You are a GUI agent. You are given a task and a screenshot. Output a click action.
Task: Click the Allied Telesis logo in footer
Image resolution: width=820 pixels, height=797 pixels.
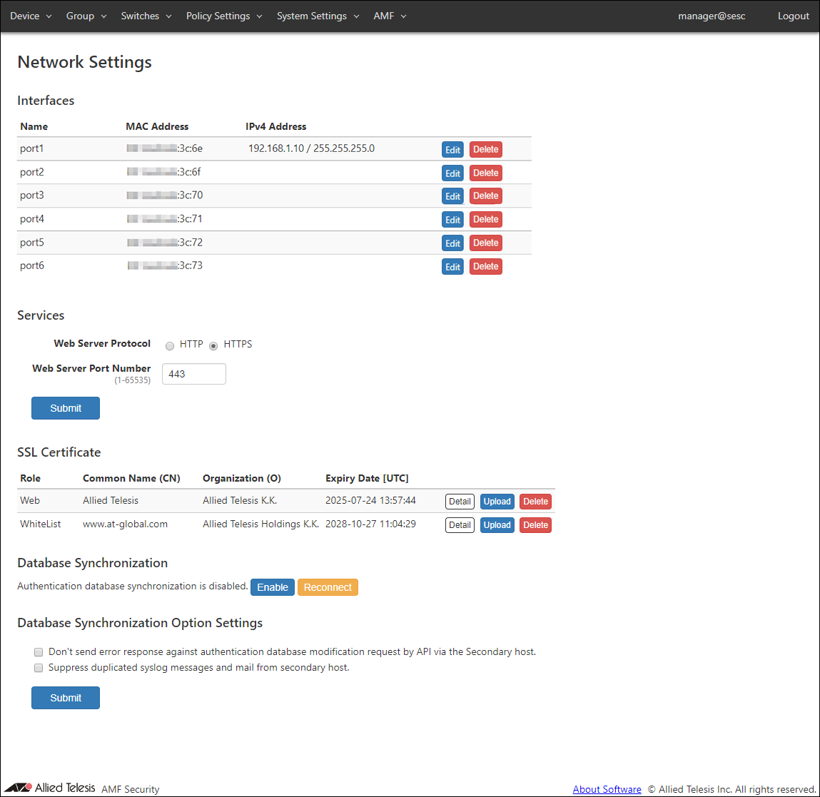50,788
